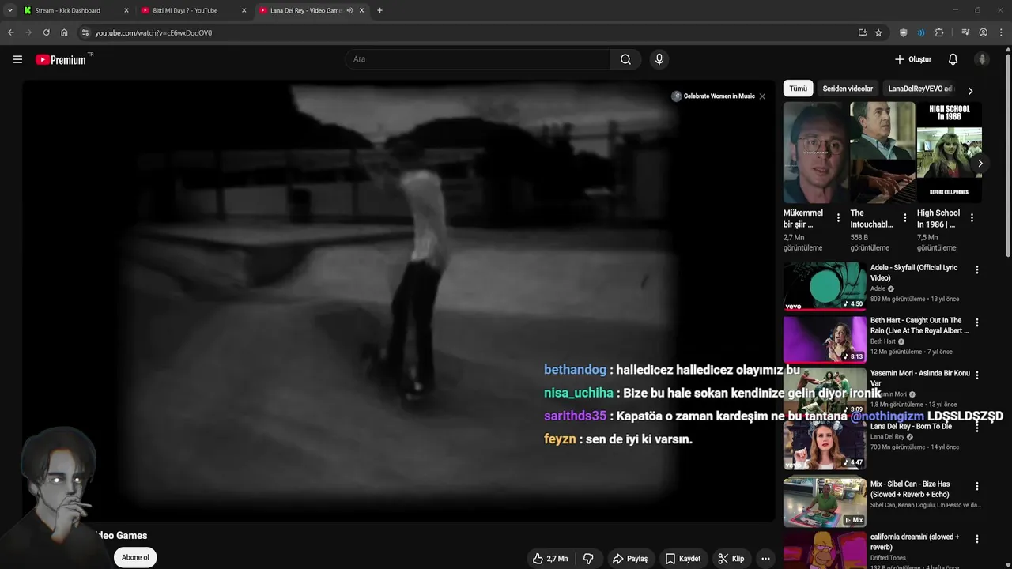Open a new browser tab
1012x569 pixels.
pyautogui.click(x=379, y=10)
